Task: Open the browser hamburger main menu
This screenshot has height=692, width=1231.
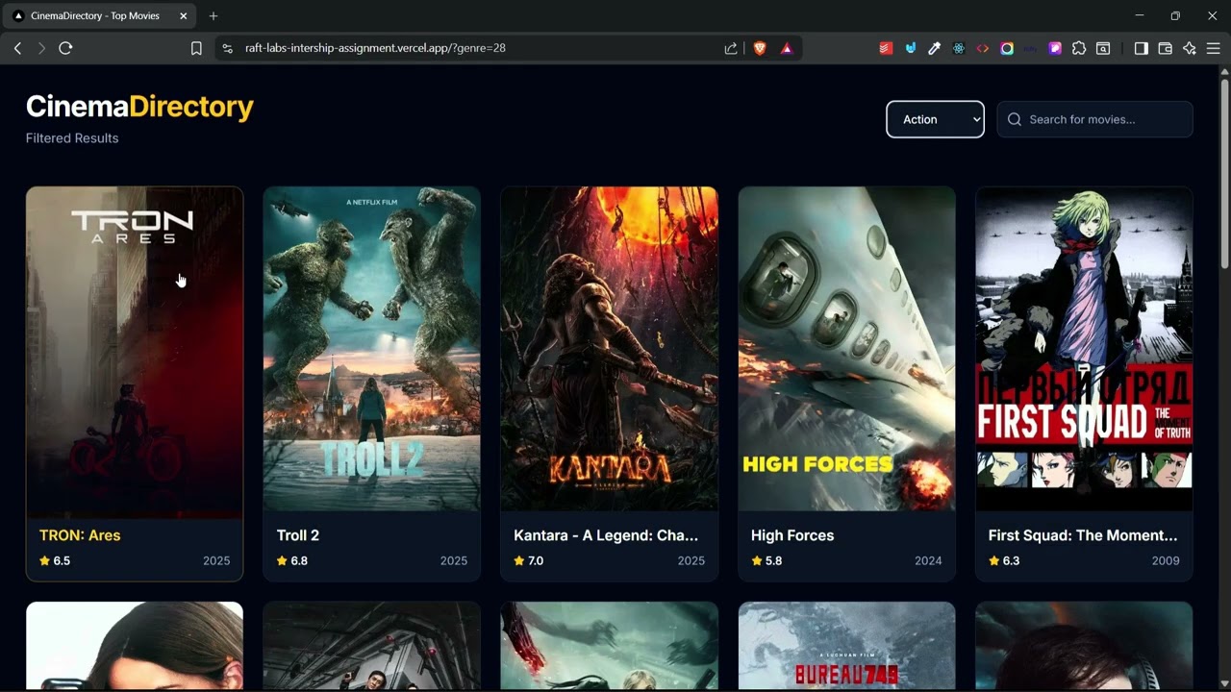Action: tap(1214, 48)
